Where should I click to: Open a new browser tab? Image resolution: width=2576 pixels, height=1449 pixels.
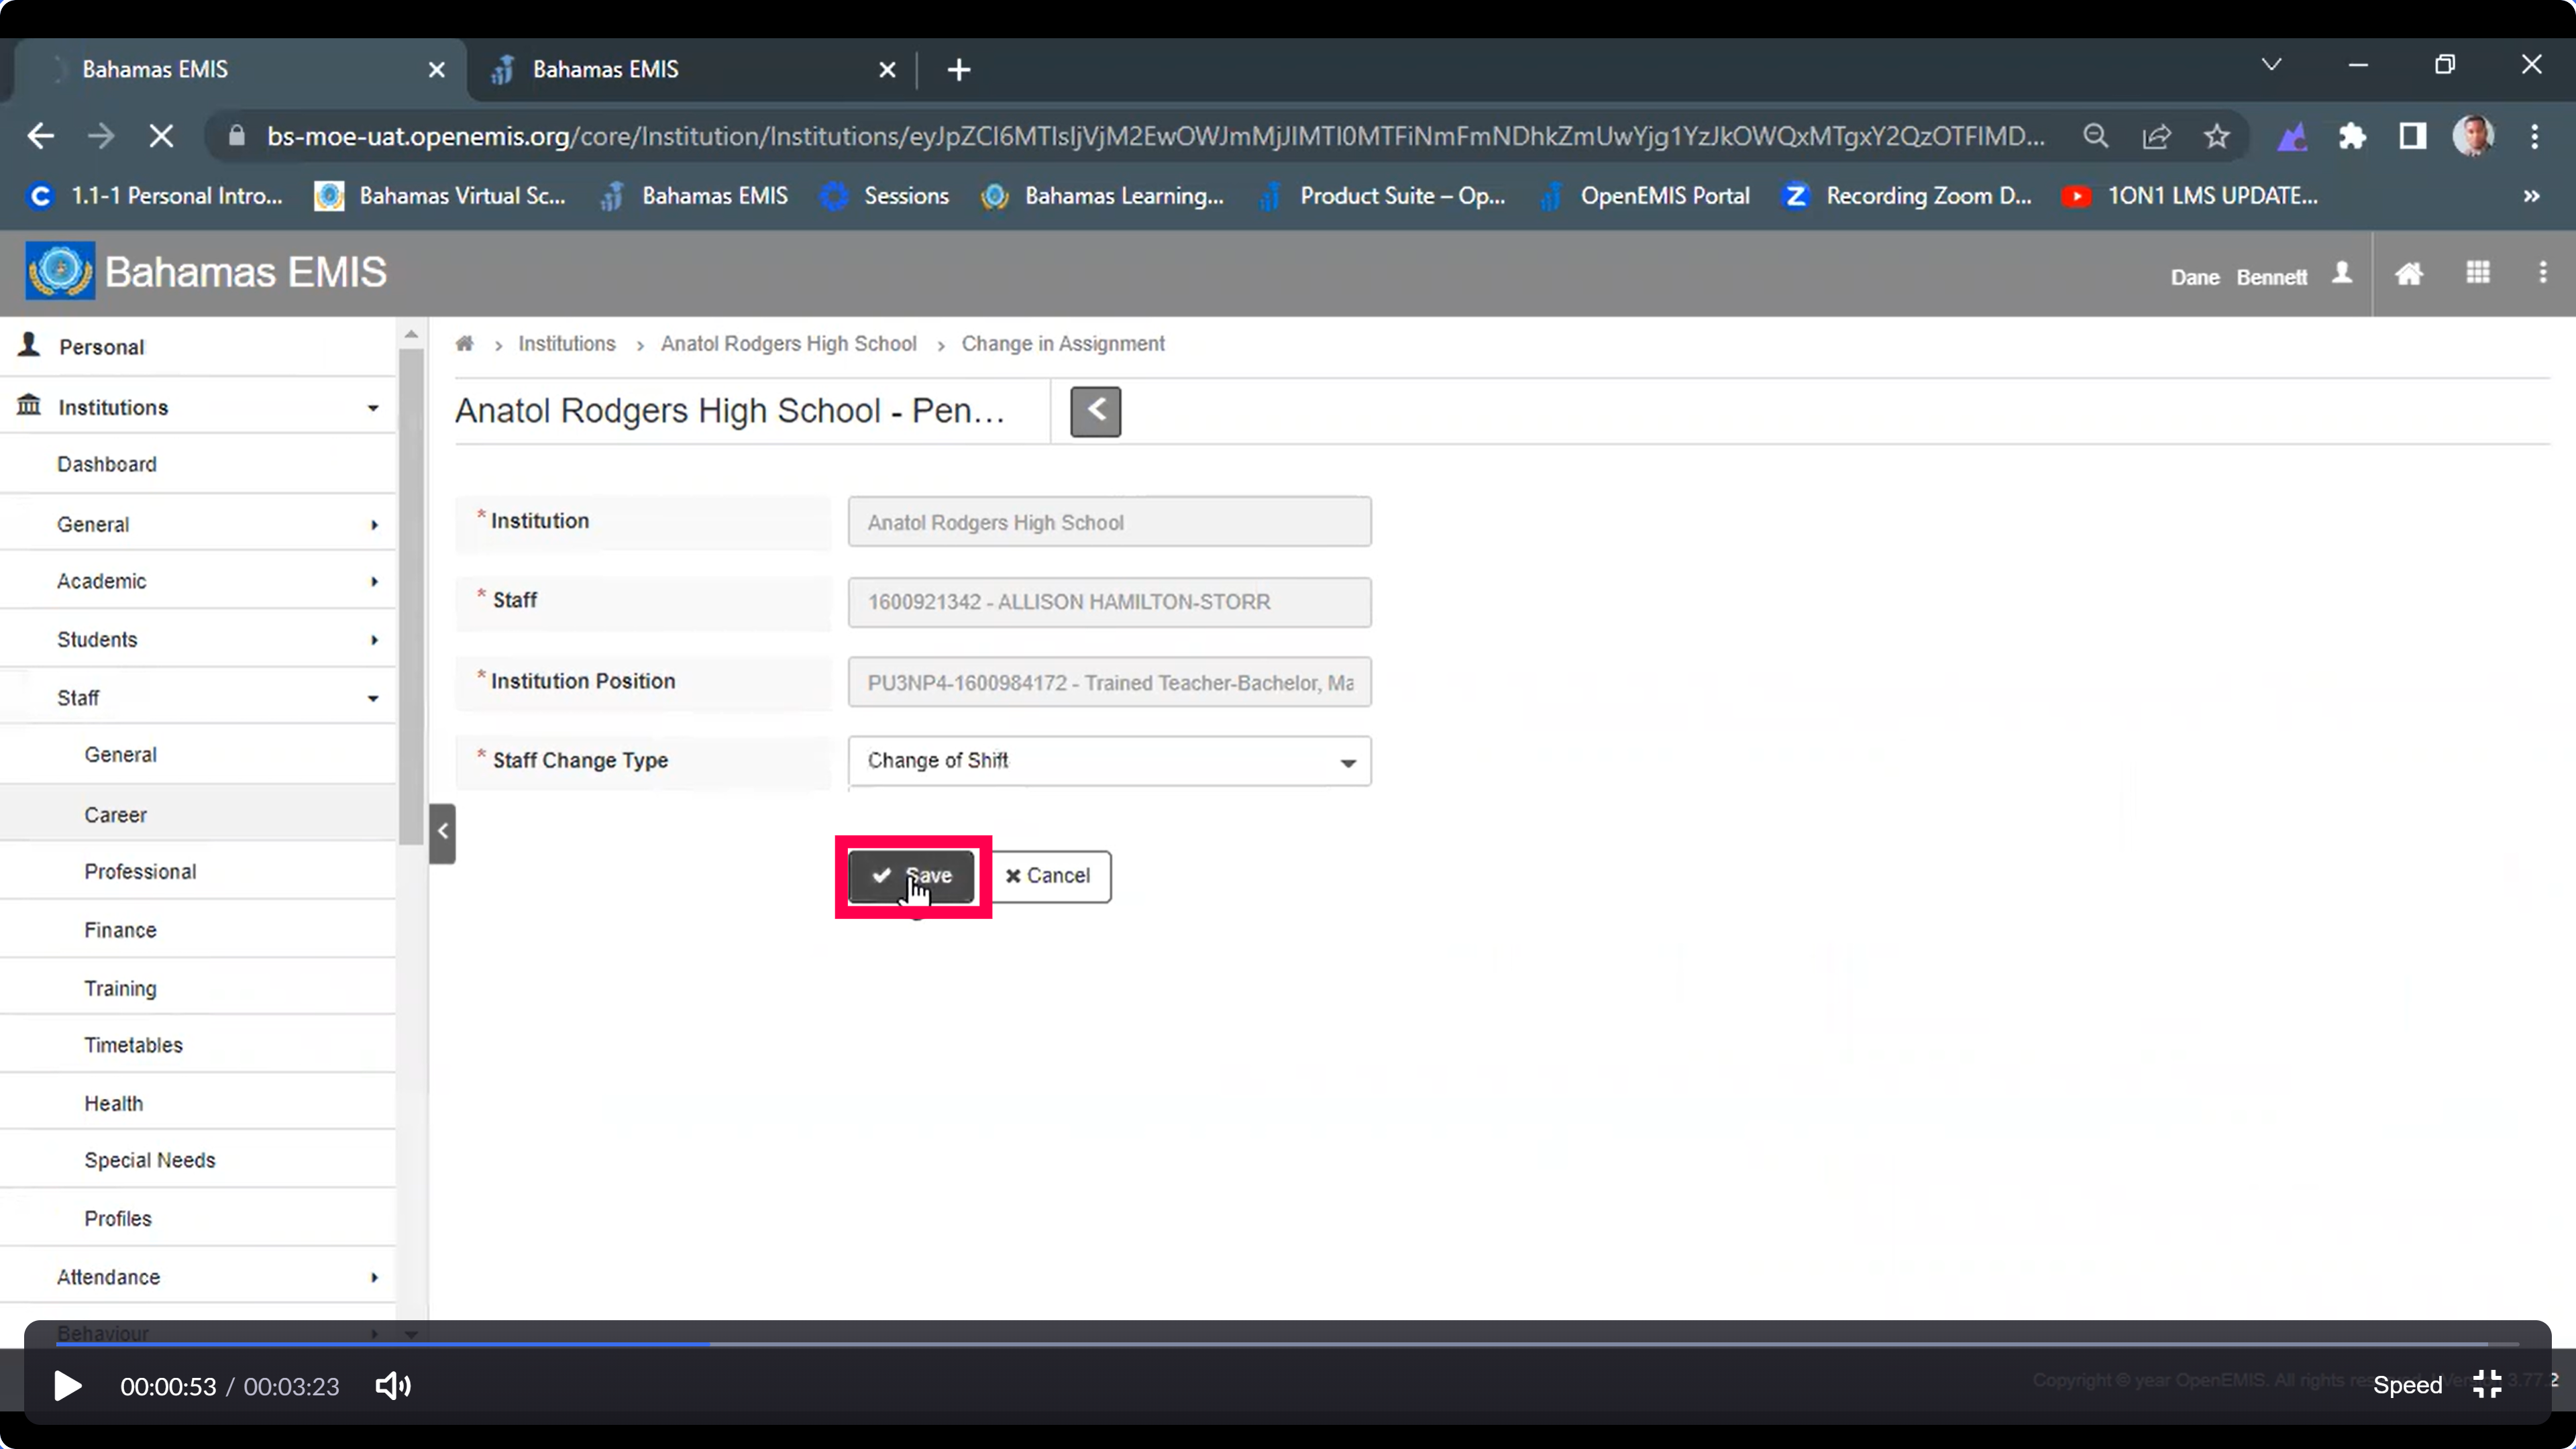point(958,70)
